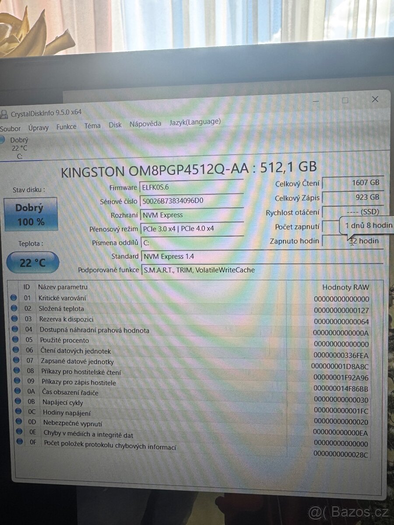Click the CrystalDiskInfo app icon in title bar

4,115
